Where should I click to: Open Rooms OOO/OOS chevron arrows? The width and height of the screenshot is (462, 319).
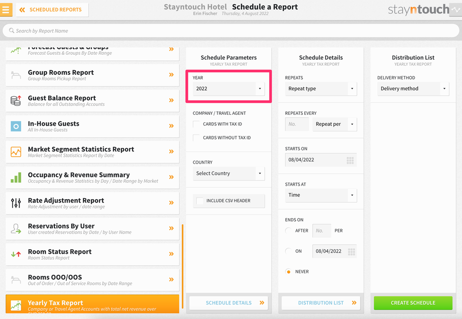(171, 279)
